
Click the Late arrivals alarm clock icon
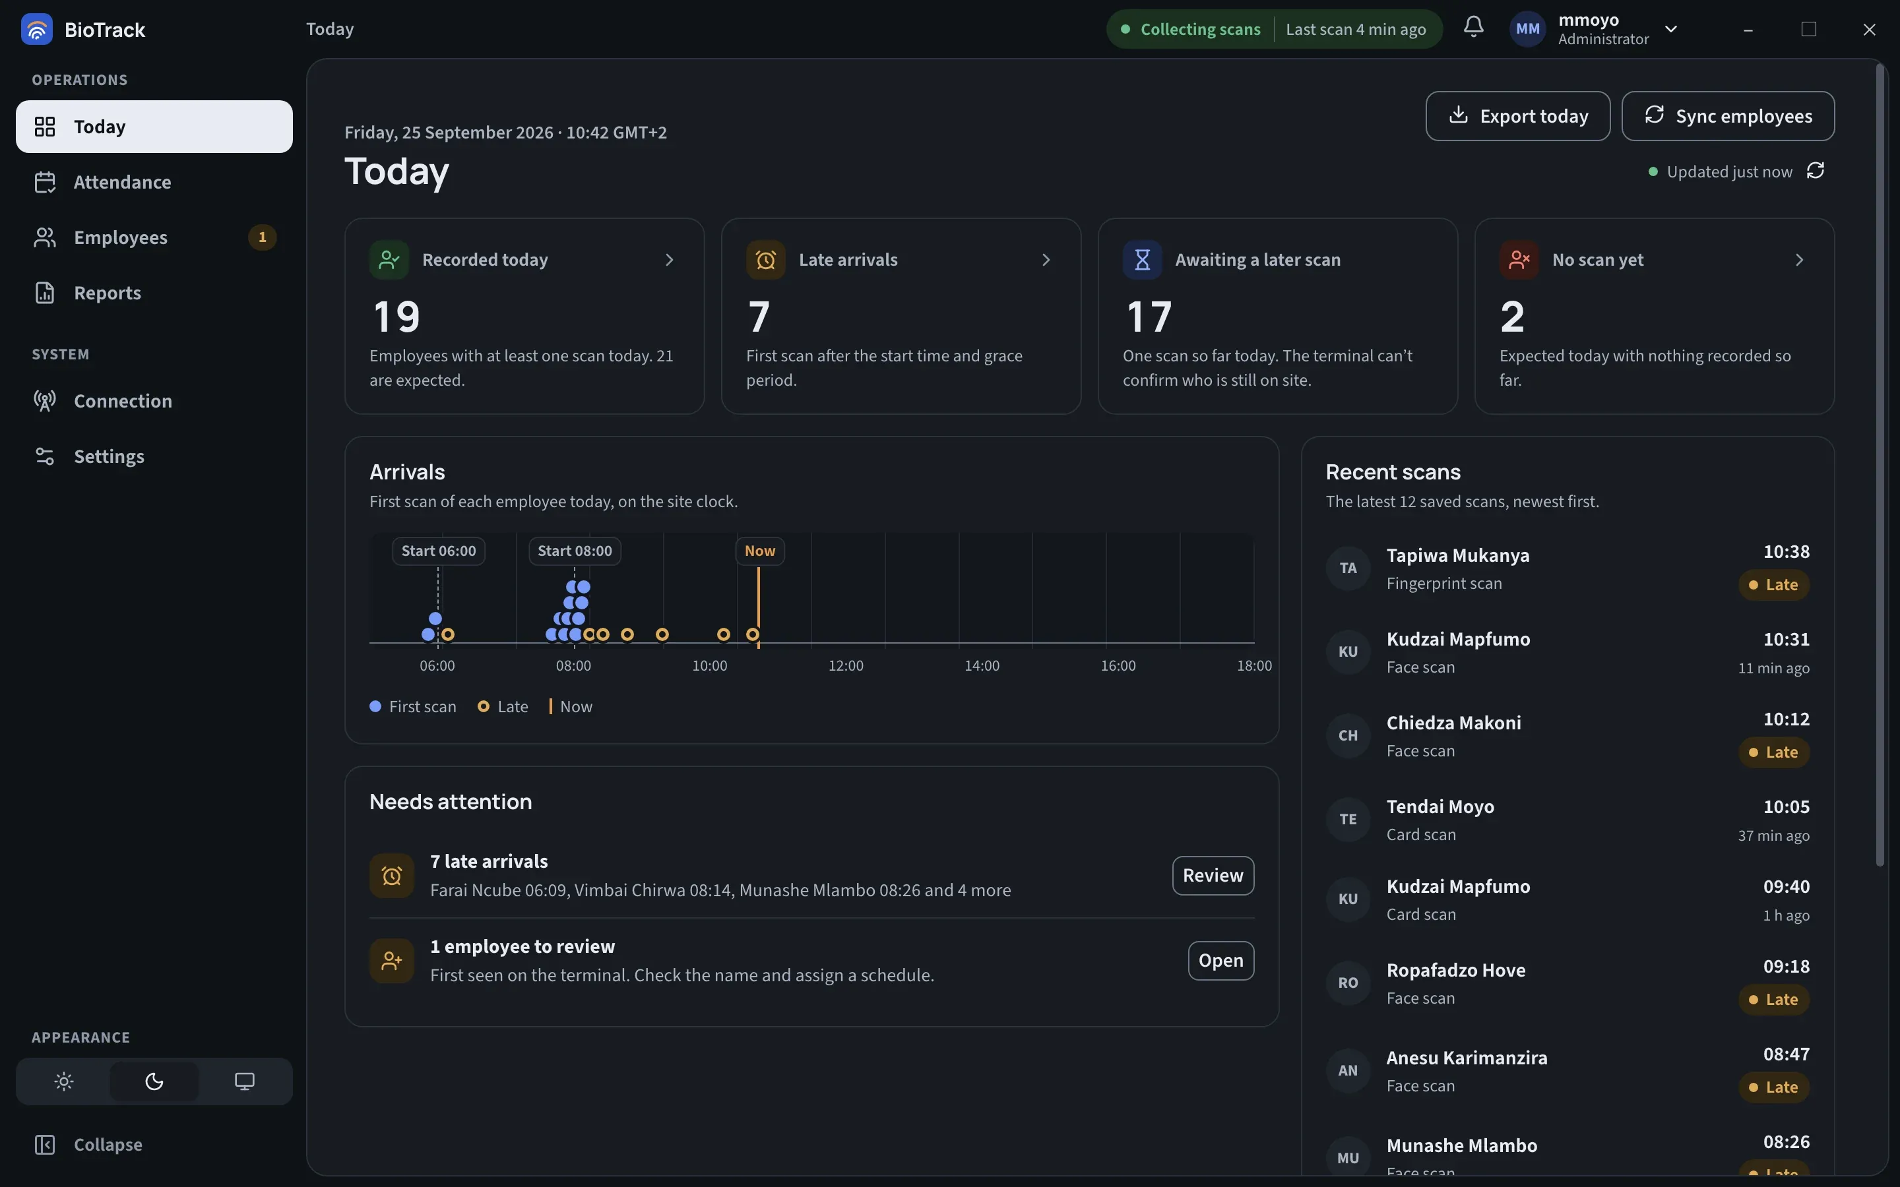[765, 260]
